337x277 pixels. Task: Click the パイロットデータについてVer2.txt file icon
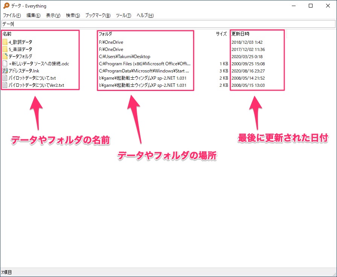tap(5, 85)
